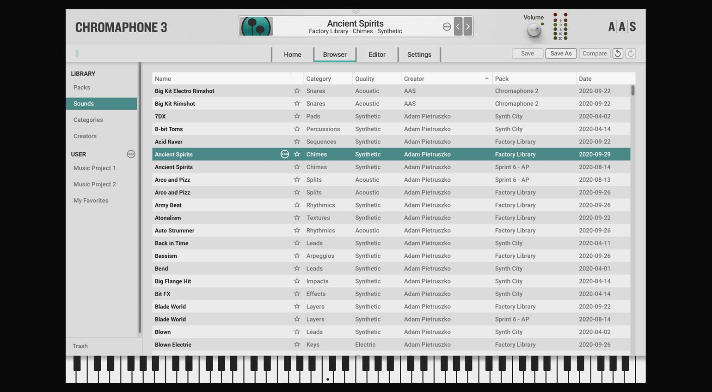Click the Volume knob

[534, 30]
